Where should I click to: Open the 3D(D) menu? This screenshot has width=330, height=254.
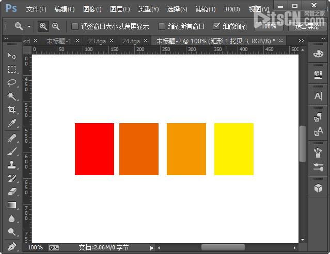coord(232,9)
